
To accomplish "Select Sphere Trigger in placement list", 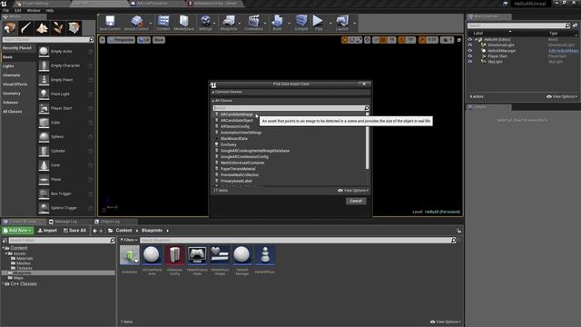I will 65,208.
